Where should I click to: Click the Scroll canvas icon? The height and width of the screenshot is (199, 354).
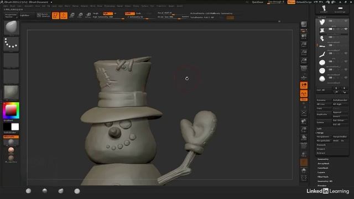click(x=304, y=36)
